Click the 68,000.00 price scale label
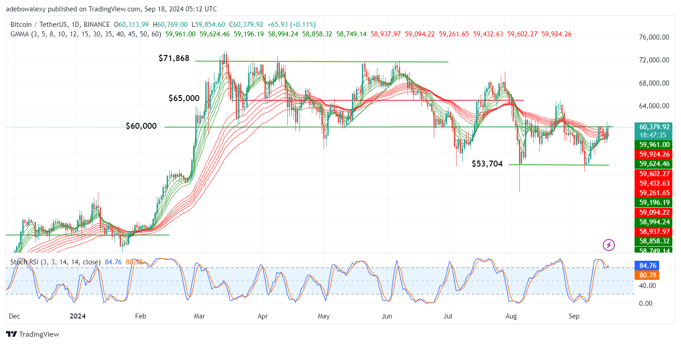Image resolution: width=681 pixels, height=344 pixels. 654,83
